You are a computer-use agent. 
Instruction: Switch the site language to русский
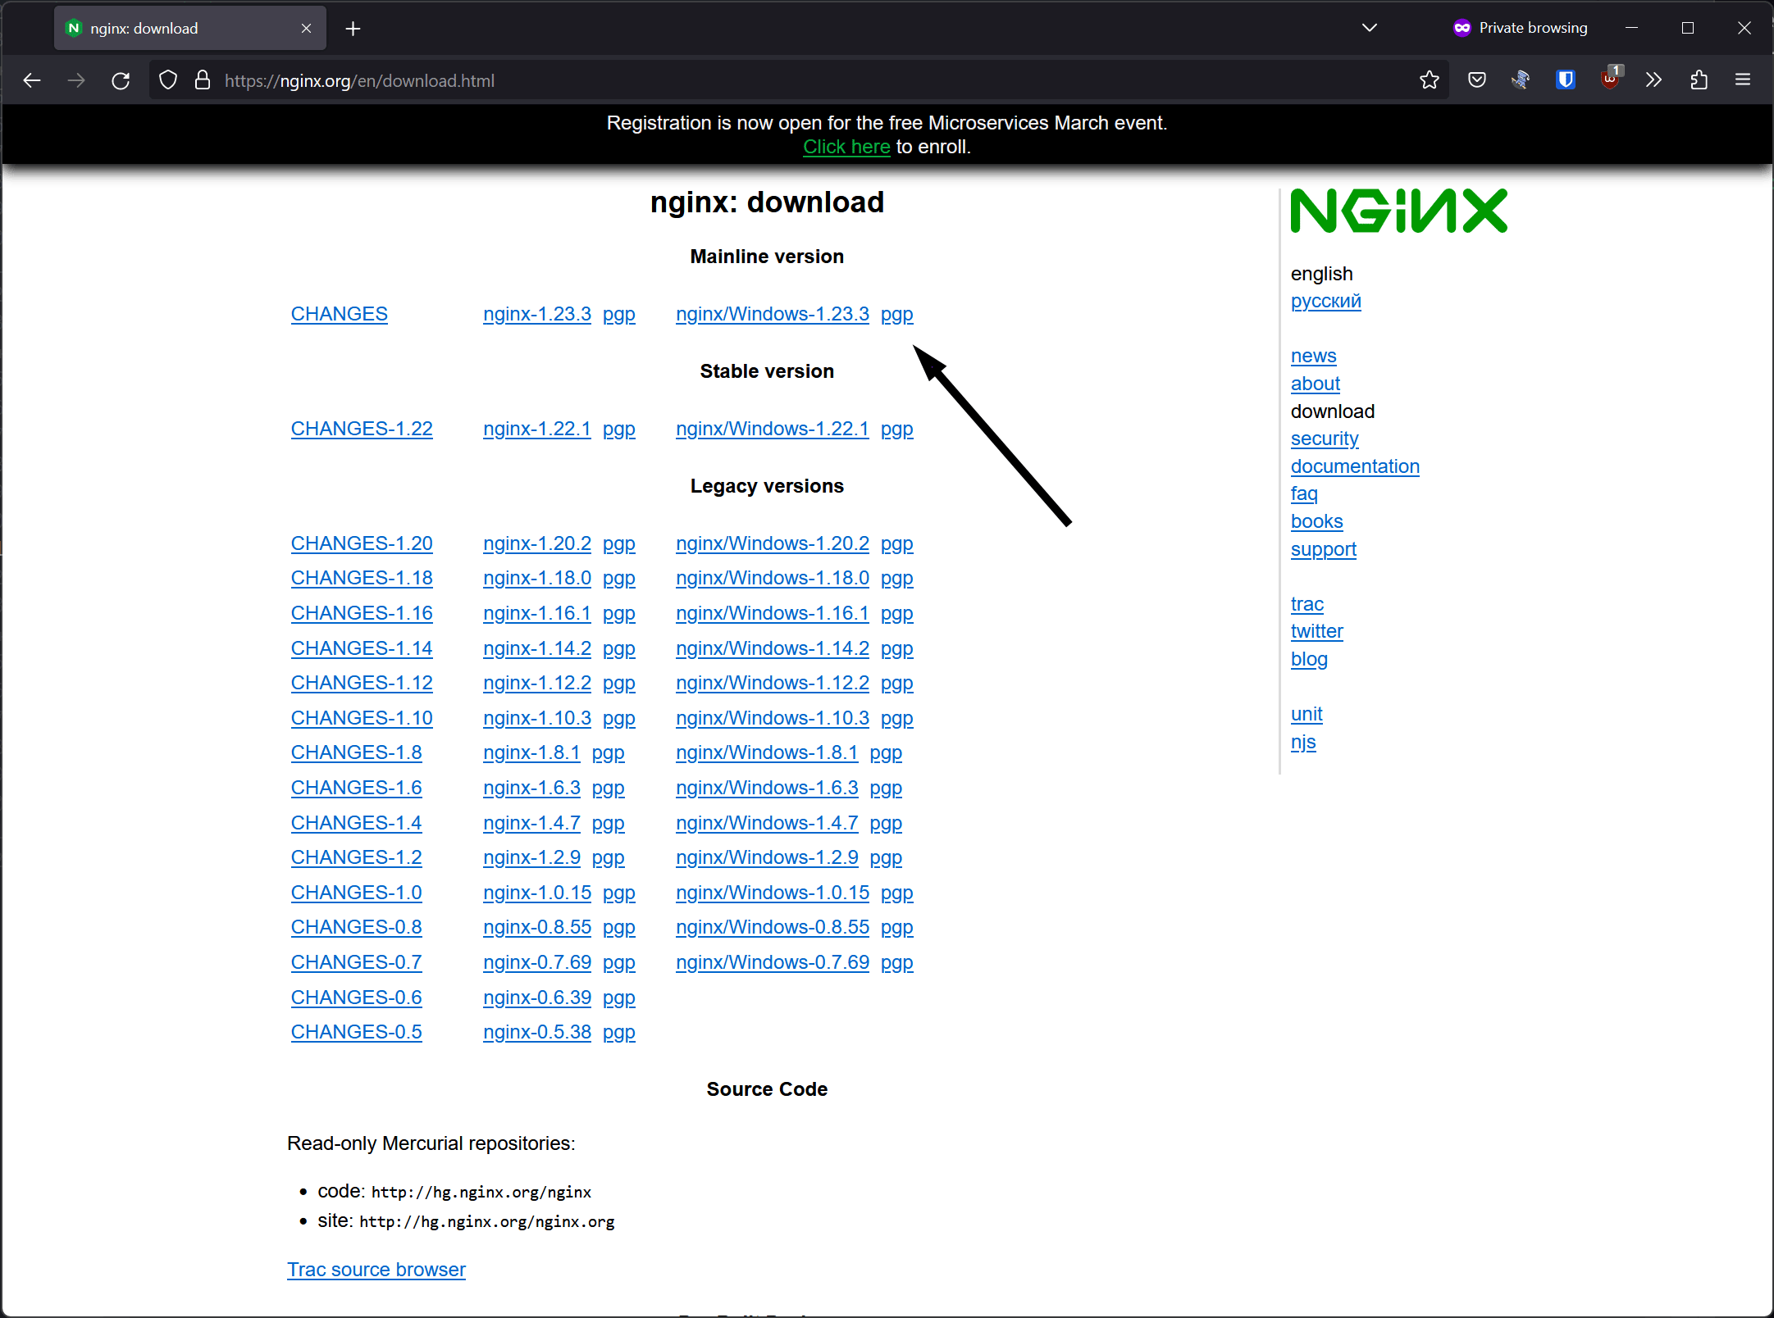pos(1325,302)
